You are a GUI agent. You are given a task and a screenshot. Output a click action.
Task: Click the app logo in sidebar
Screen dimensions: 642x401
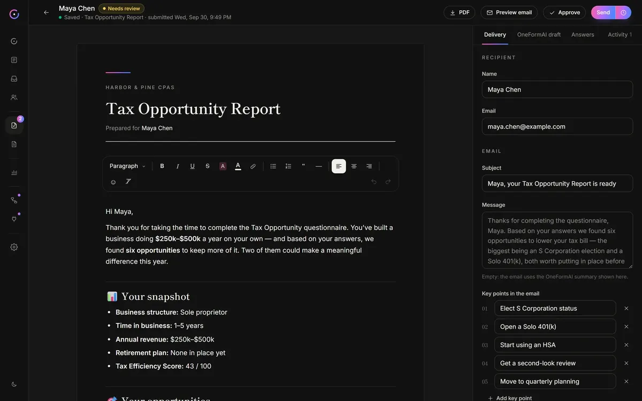14,14
